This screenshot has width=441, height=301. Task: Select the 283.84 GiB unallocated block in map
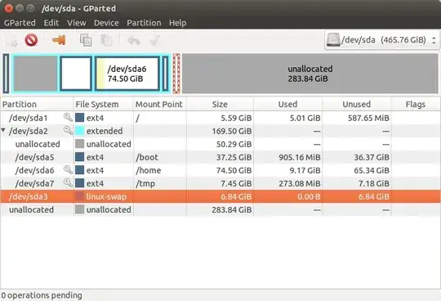(x=310, y=74)
